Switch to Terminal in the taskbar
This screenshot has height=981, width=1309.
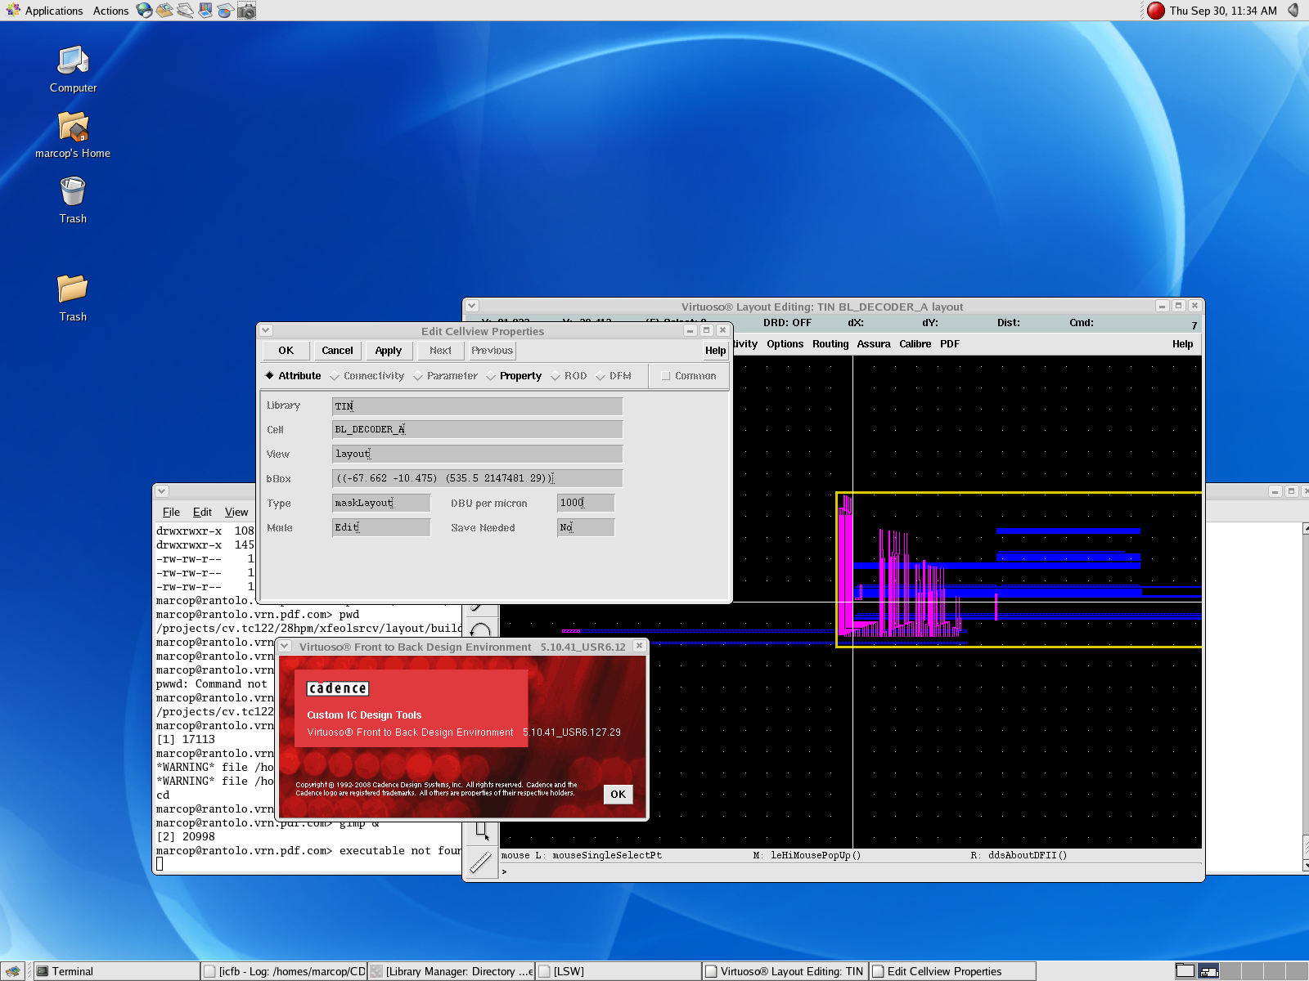point(117,971)
